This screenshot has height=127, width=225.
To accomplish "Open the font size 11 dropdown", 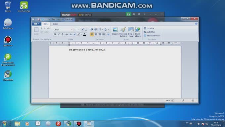I will 79,29.
